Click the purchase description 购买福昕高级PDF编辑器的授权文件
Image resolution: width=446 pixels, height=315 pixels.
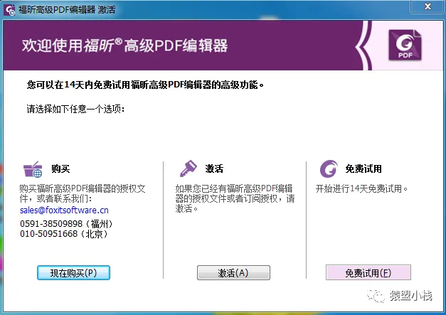click(83, 193)
